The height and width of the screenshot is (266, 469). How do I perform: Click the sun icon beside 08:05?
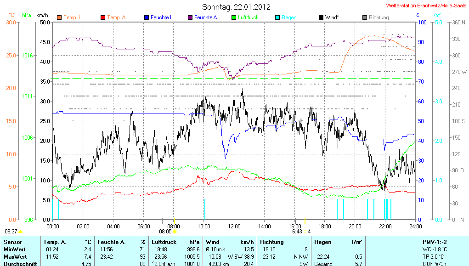coord(175,232)
